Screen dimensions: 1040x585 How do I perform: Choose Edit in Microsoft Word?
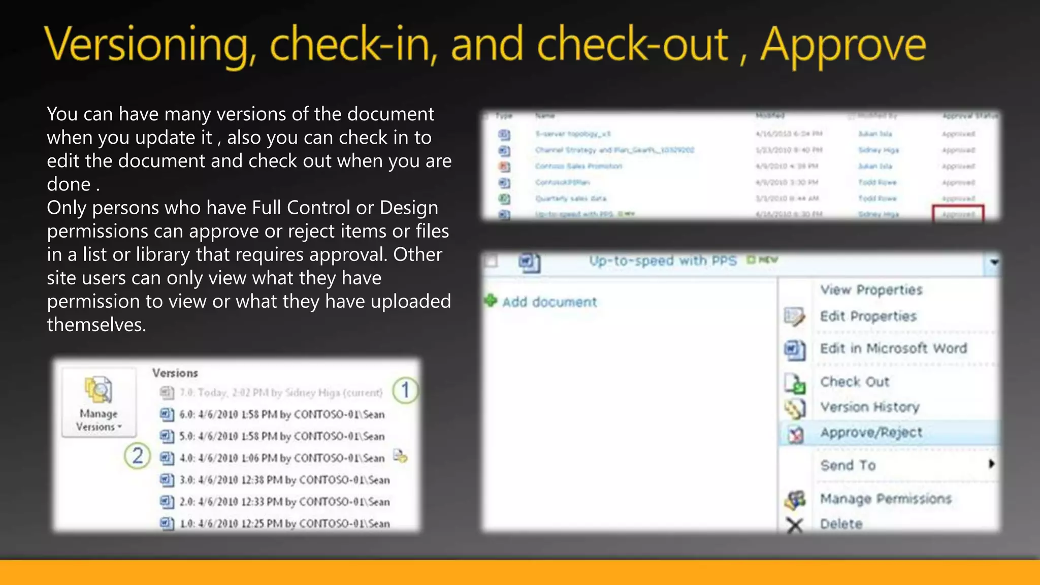894,348
